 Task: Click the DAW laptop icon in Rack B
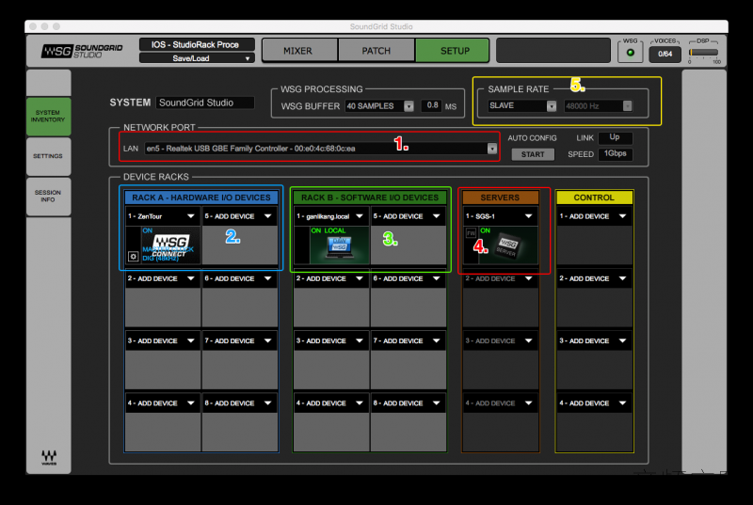click(x=339, y=246)
